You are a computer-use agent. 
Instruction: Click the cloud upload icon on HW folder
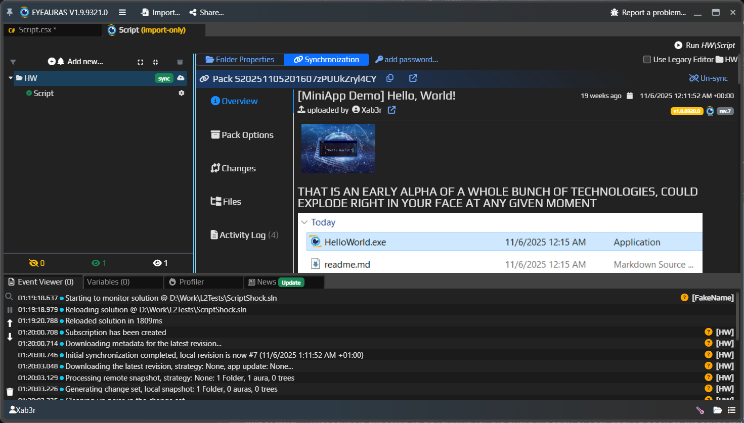[181, 78]
